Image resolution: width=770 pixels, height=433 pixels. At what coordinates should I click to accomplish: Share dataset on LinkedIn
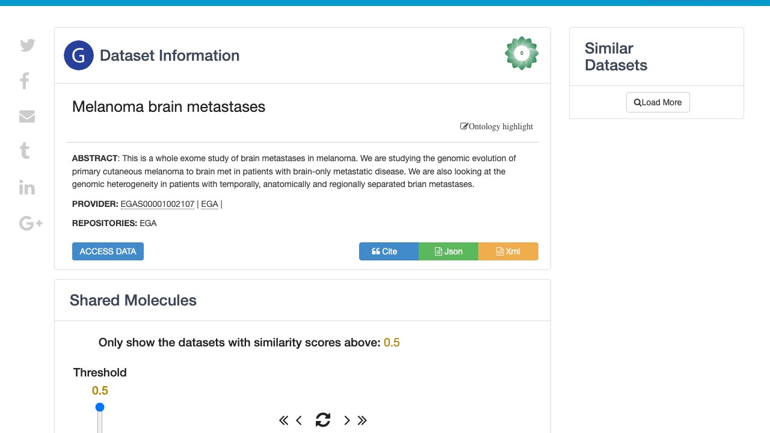[x=27, y=187]
